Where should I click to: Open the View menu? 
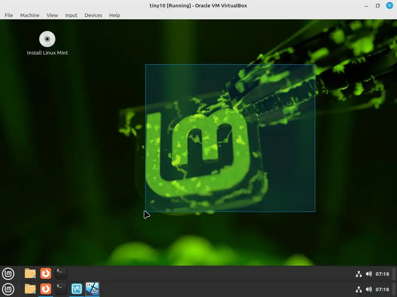52,15
